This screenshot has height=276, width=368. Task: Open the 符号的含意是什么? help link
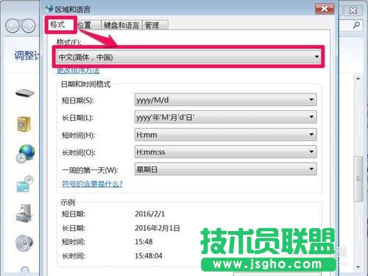point(92,183)
